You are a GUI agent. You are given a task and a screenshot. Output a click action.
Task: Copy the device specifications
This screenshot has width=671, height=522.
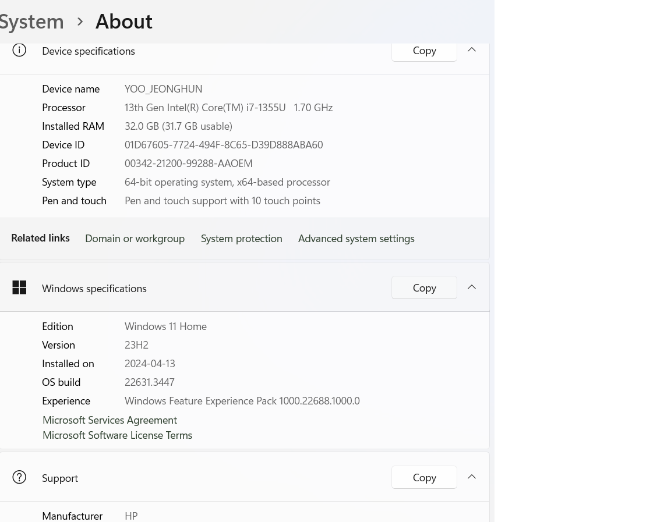tap(424, 51)
